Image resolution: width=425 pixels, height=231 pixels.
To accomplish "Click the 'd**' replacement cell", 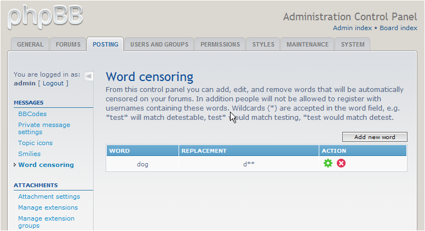I will tap(249, 164).
